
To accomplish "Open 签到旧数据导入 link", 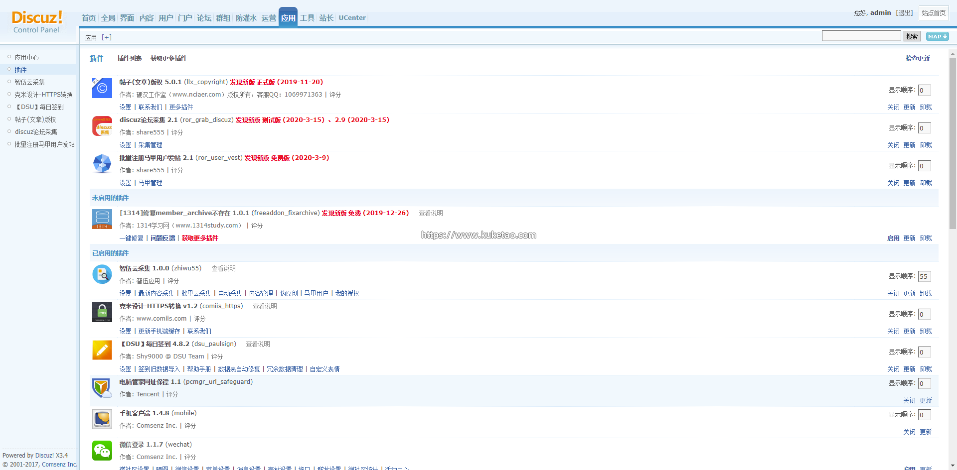I will coord(159,369).
